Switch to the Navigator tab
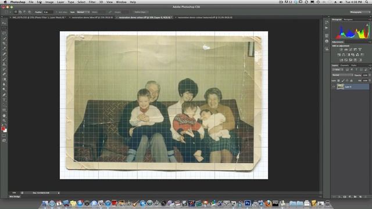Image resolution: width=372 pixels, height=209 pixels. 348,19
